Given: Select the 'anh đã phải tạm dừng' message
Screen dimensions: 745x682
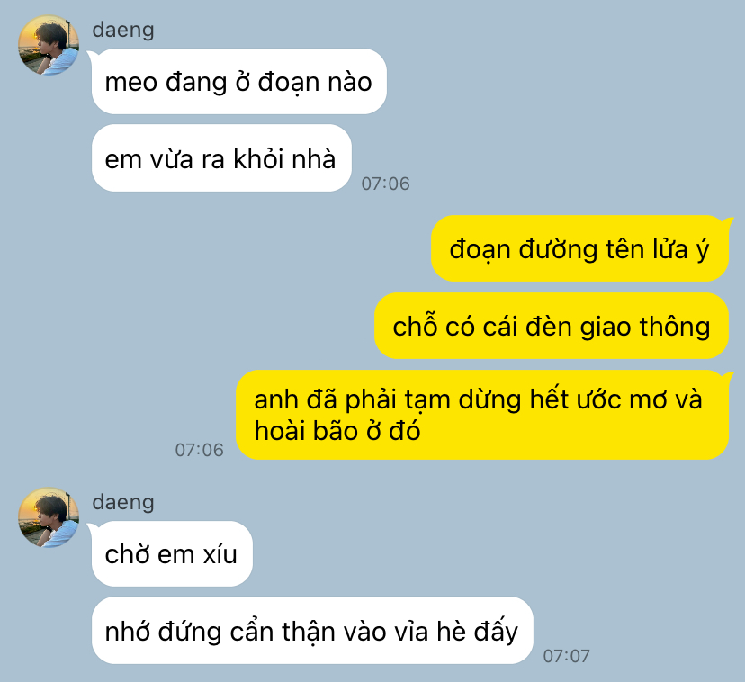Looking at the screenshot, I should [x=482, y=415].
